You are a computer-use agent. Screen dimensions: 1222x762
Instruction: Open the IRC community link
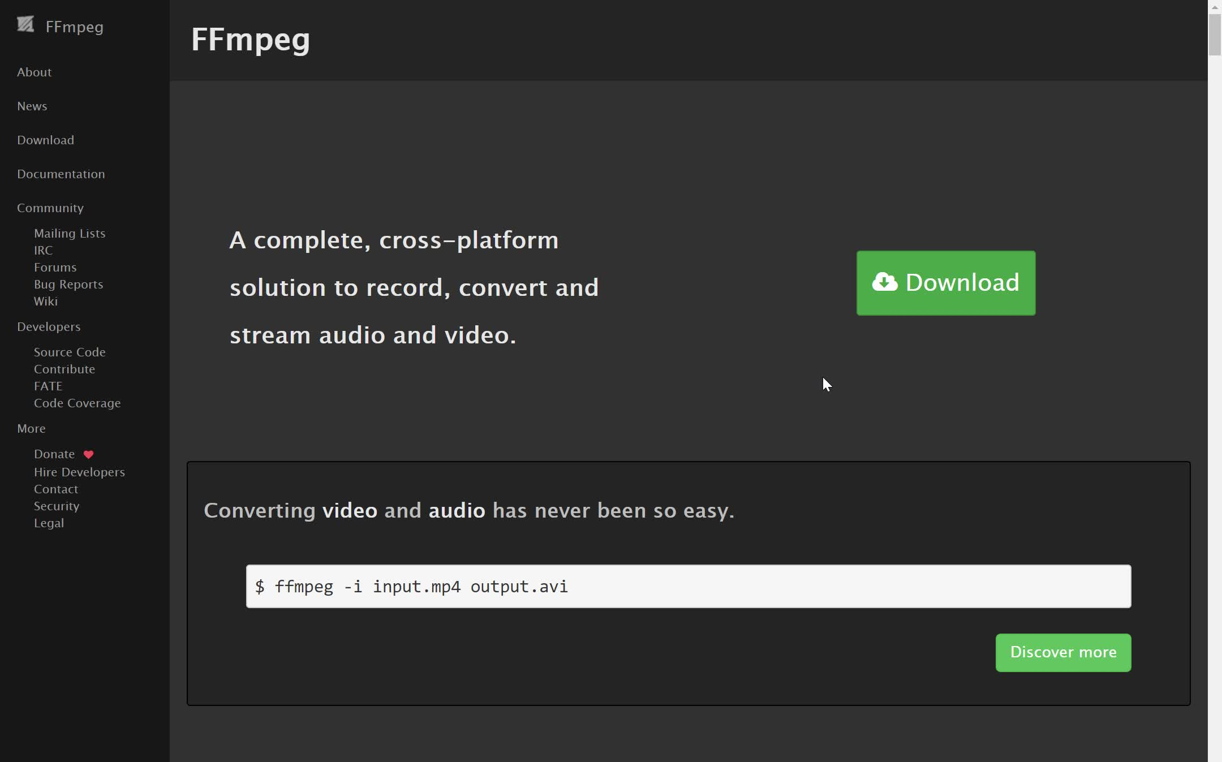42,250
